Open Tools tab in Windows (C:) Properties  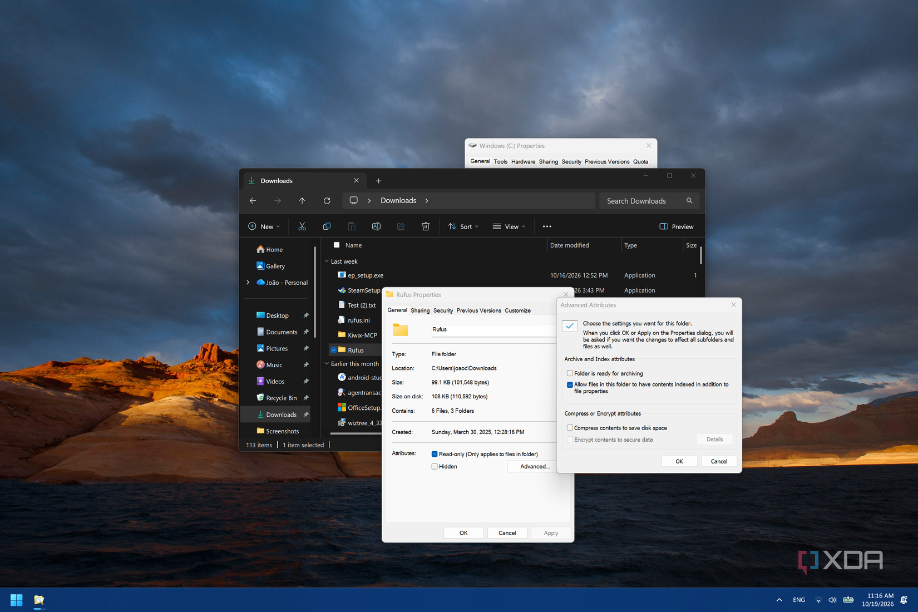(501, 162)
